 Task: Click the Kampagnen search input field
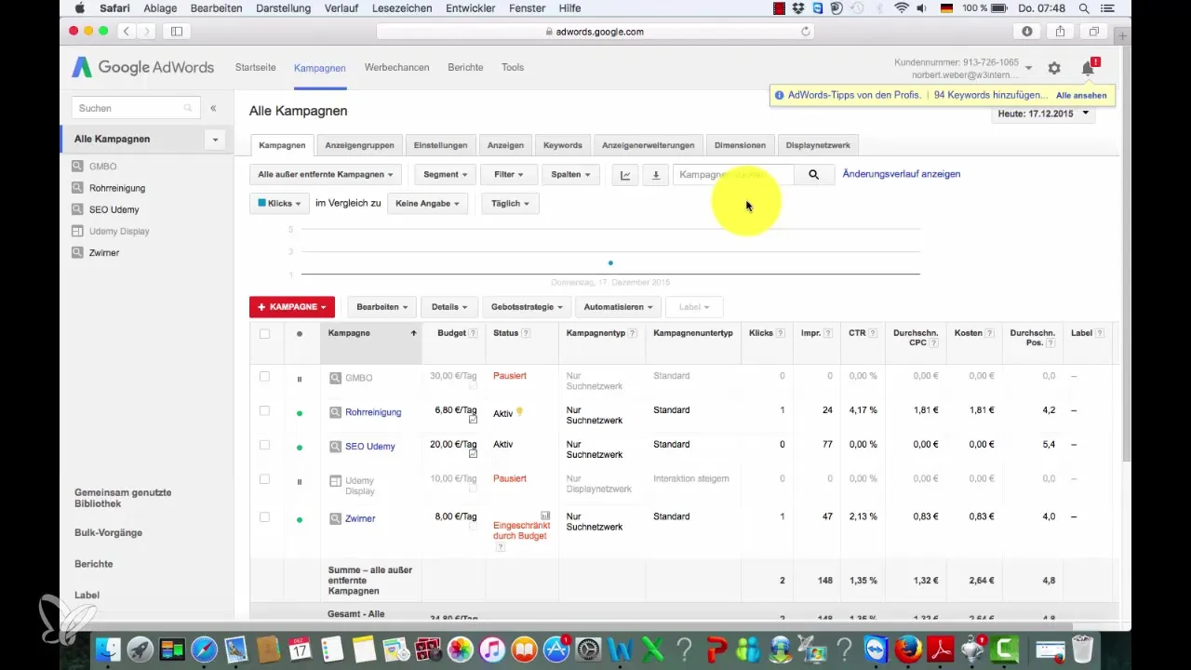point(733,175)
